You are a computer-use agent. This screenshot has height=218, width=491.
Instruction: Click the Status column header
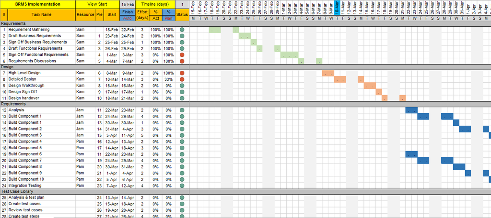[x=182, y=15]
